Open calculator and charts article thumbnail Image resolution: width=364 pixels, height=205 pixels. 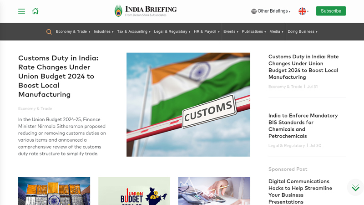tap(214, 191)
